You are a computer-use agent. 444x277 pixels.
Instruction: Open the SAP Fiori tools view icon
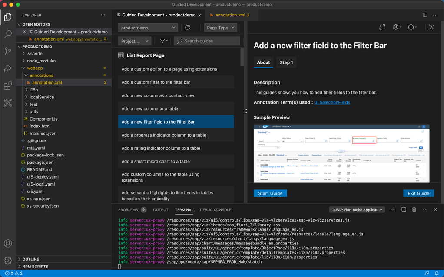(8, 103)
